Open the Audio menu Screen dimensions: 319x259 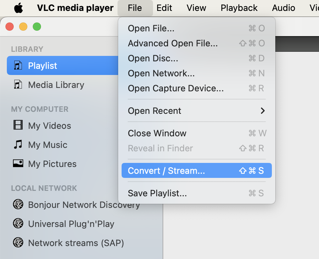pos(283,7)
